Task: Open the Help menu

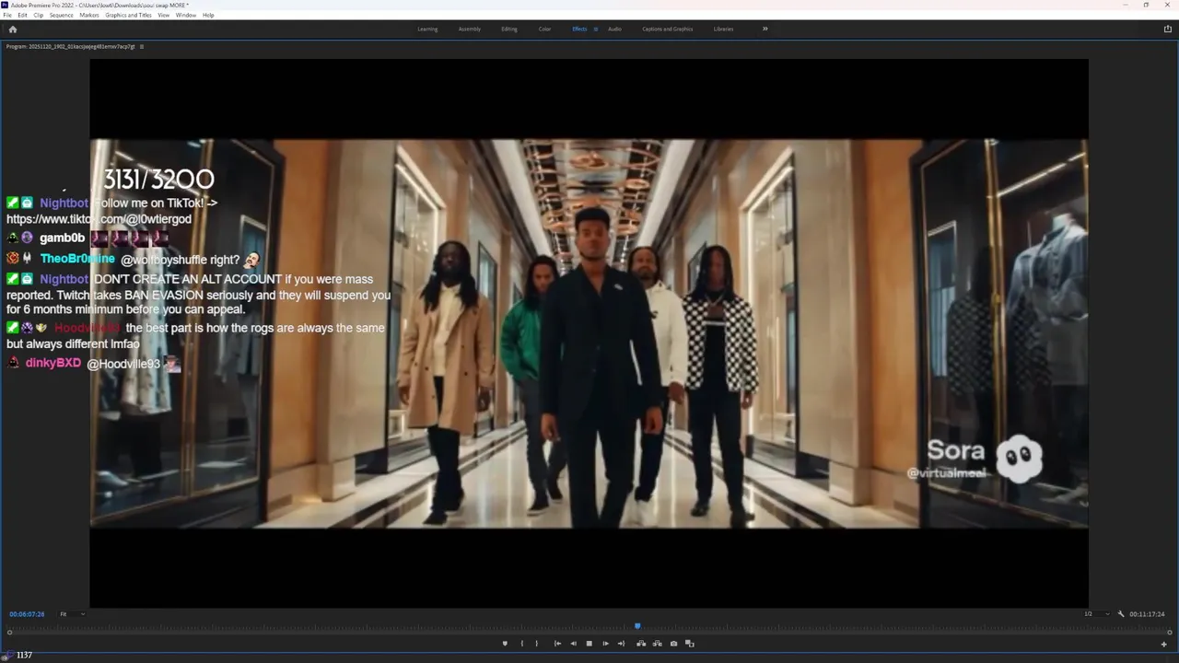Action: [x=208, y=15]
